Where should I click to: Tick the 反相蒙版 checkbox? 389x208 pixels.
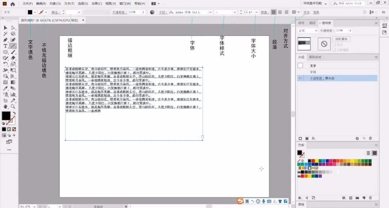(334, 50)
